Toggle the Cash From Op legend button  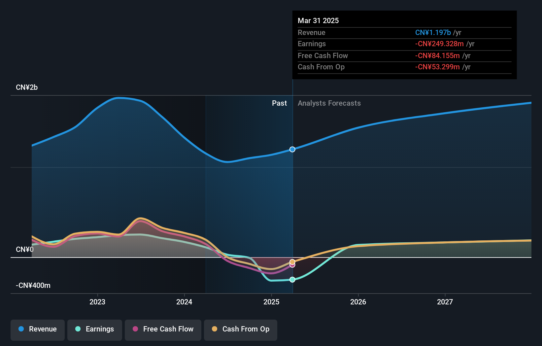(x=241, y=330)
